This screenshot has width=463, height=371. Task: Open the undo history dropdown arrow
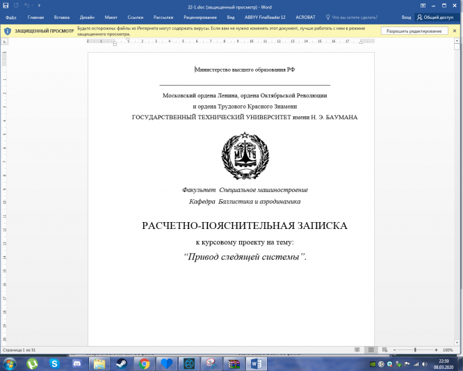(x=32, y=6)
